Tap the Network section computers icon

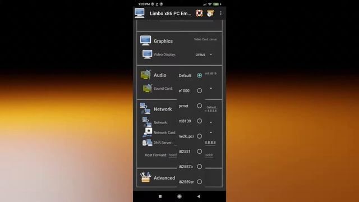click(145, 108)
